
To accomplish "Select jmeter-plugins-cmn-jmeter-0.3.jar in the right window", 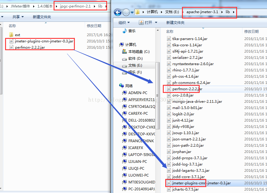I will point(199,183).
